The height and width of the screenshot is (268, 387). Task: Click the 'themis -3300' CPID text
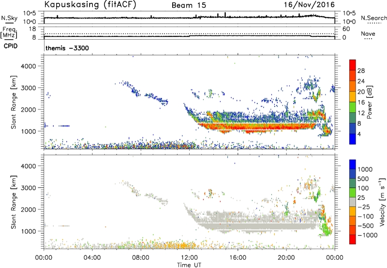[67, 48]
